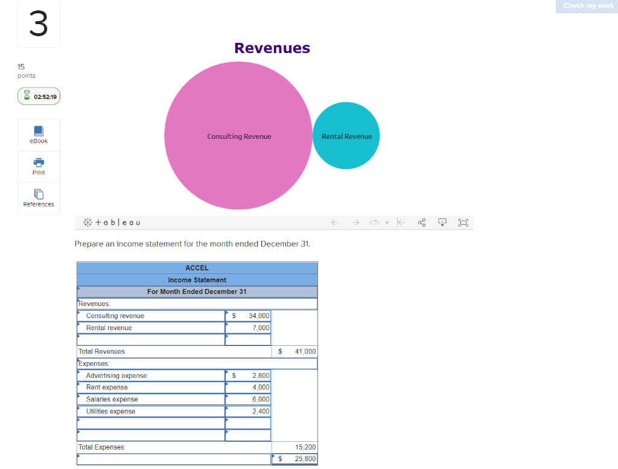Click the revert-to-original-view icon
The width and height of the screenshot is (618, 469).
coord(401,222)
